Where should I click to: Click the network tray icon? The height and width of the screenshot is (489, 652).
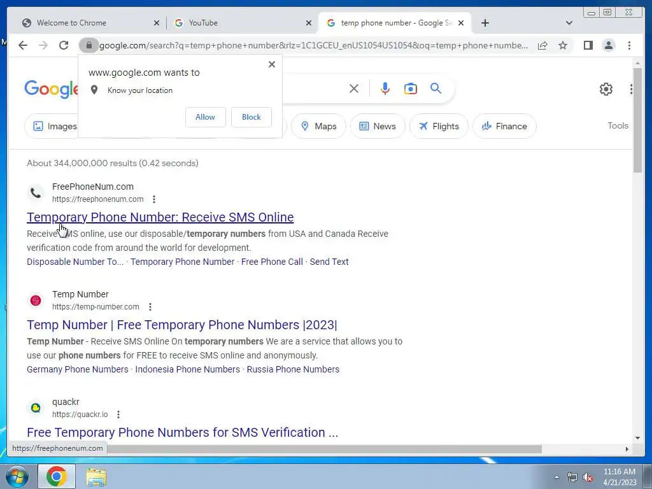[x=572, y=478]
